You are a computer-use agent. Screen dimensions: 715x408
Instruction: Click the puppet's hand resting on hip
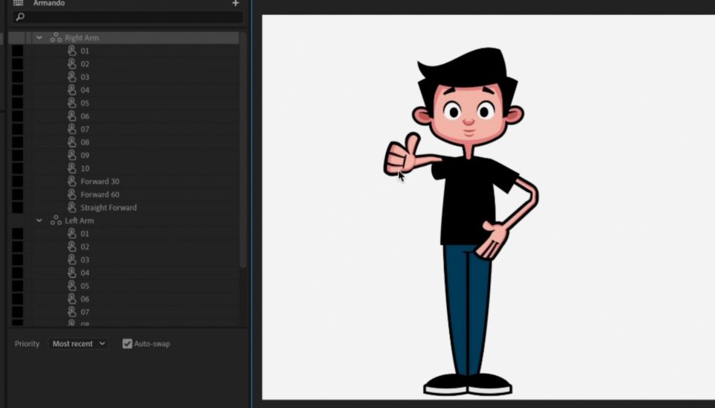click(492, 239)
